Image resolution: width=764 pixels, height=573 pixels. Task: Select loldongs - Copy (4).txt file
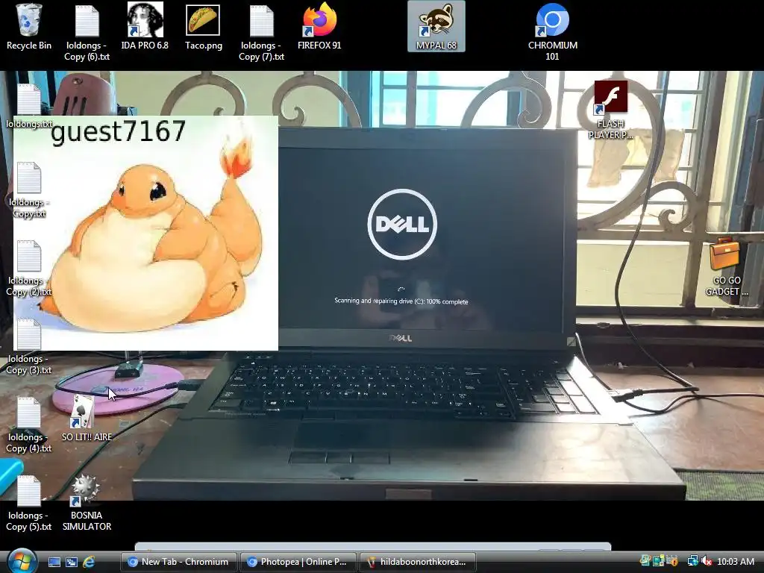click(29, 425)
